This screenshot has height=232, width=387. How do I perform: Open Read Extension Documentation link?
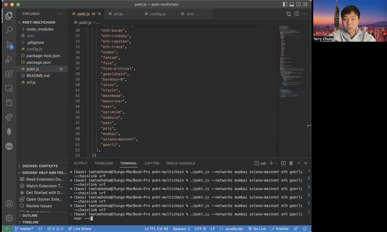tap(42, 179)
